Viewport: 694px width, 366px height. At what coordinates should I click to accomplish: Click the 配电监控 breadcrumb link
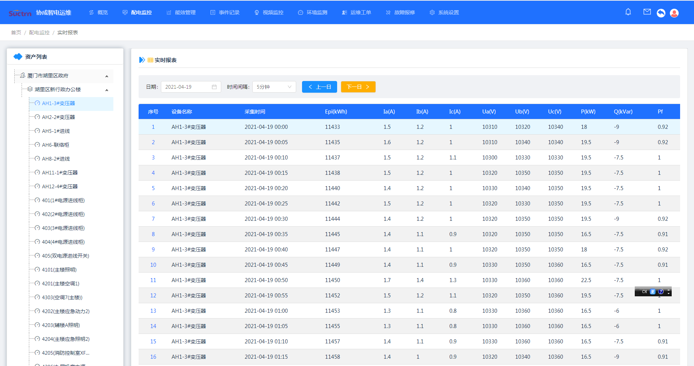tap(39, 32)
